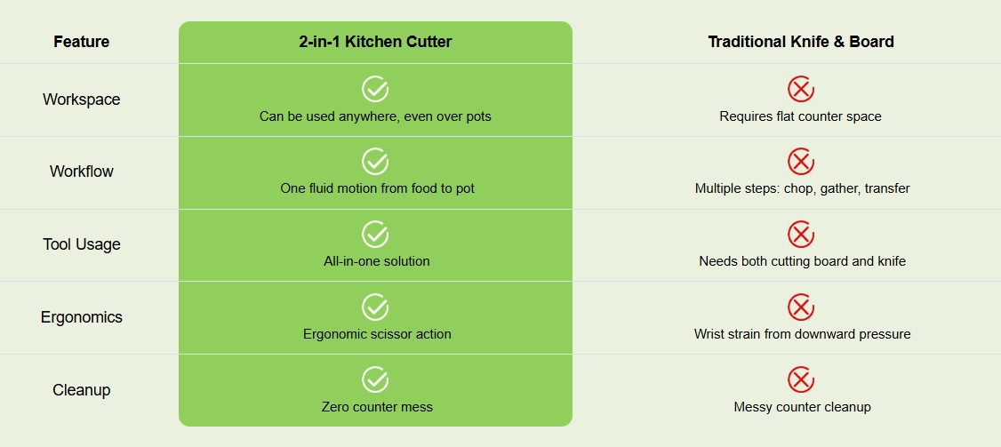Select the 2-in-1 Kitchen Cutter column header
This screenshot has width=1001, height=447.
pyautogui.click(x=375, y=42)
